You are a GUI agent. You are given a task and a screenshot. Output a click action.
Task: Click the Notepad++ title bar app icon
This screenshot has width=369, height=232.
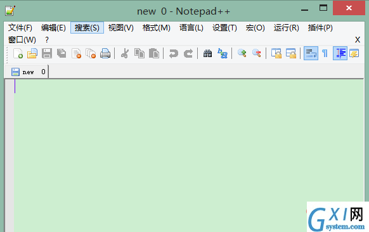click(x=10, y=11)
